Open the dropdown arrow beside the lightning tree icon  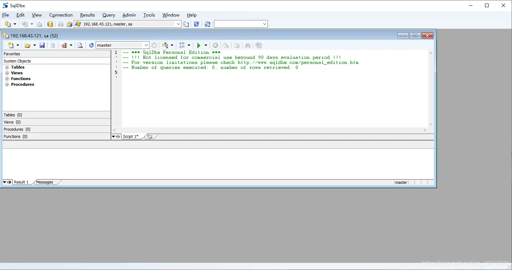(x=172, y=45)
